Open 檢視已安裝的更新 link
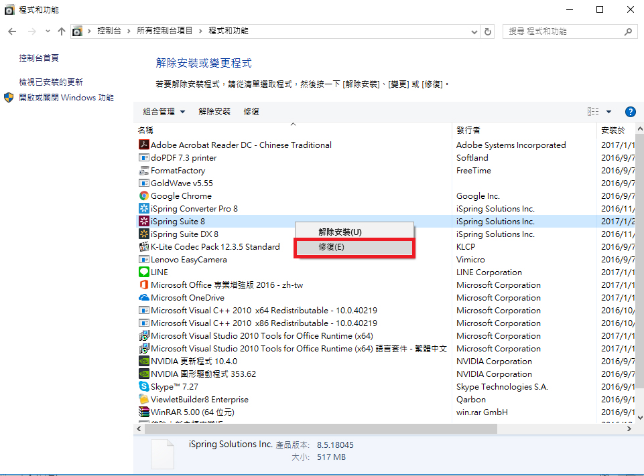Viewport: 644px width, 476px height. tap(51, 82)
